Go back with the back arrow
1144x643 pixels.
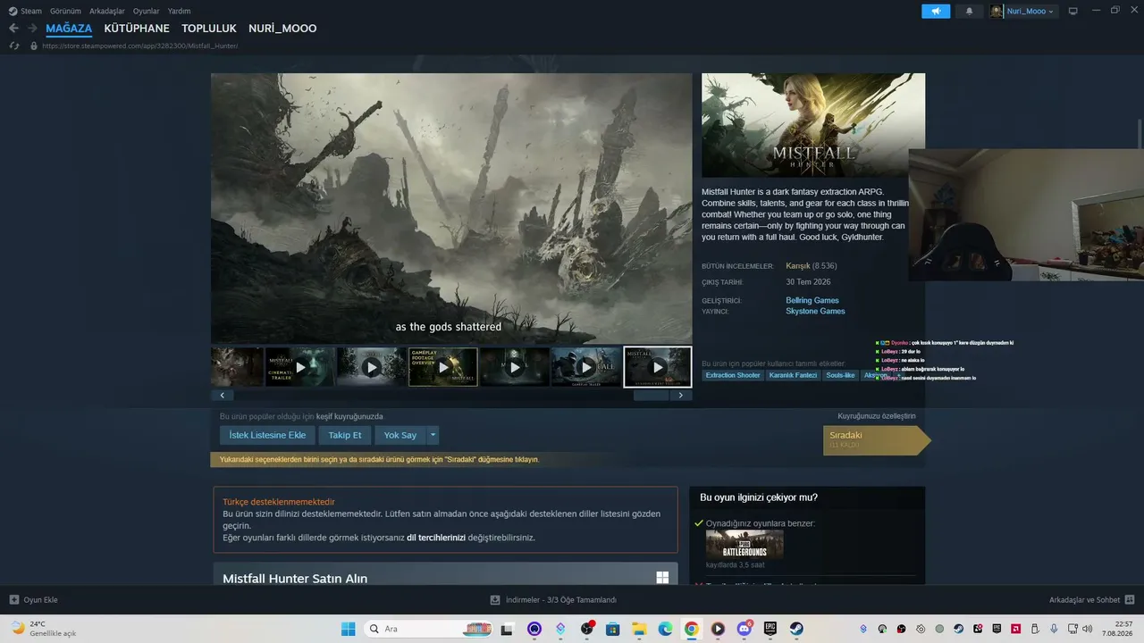13,29
